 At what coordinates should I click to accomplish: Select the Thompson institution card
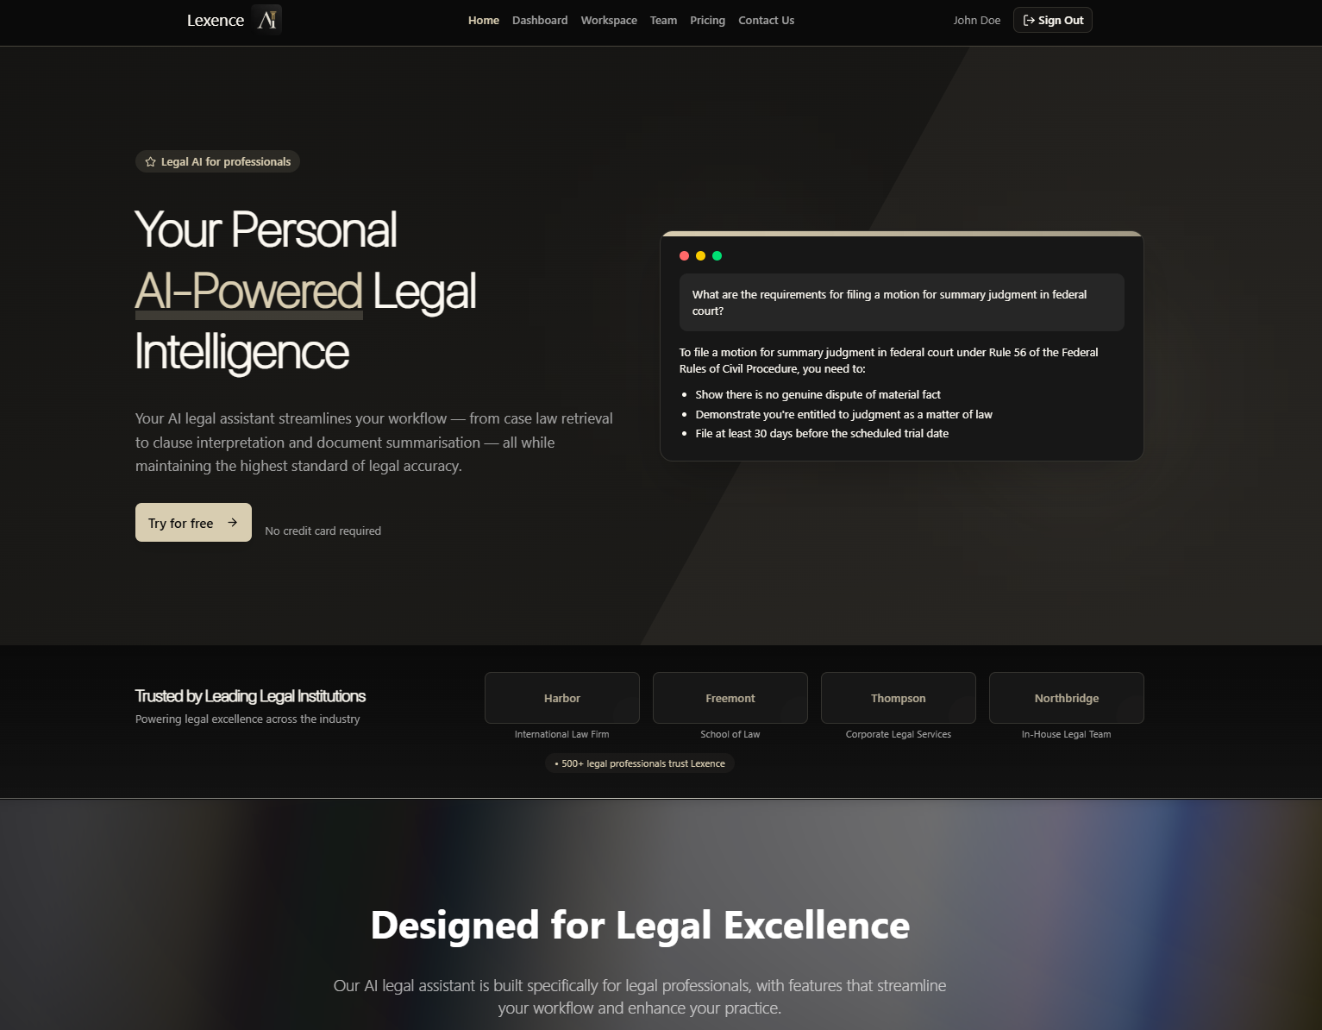pyautogui.click(x=899, y=698)
